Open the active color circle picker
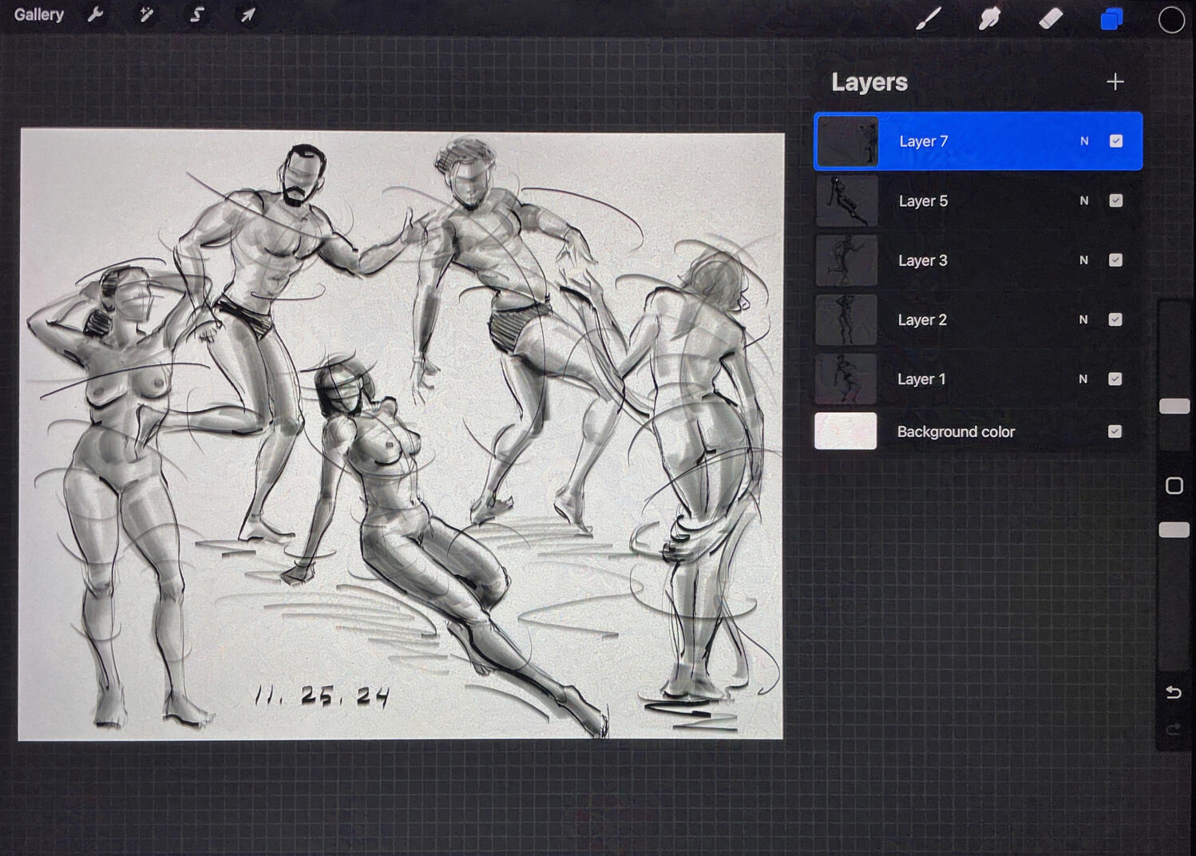 point(1170,20)
